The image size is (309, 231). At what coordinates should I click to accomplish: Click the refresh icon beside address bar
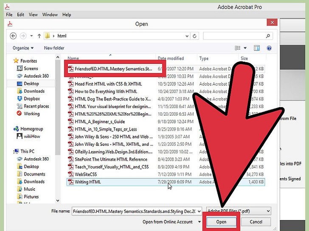(x=195, y=36)
